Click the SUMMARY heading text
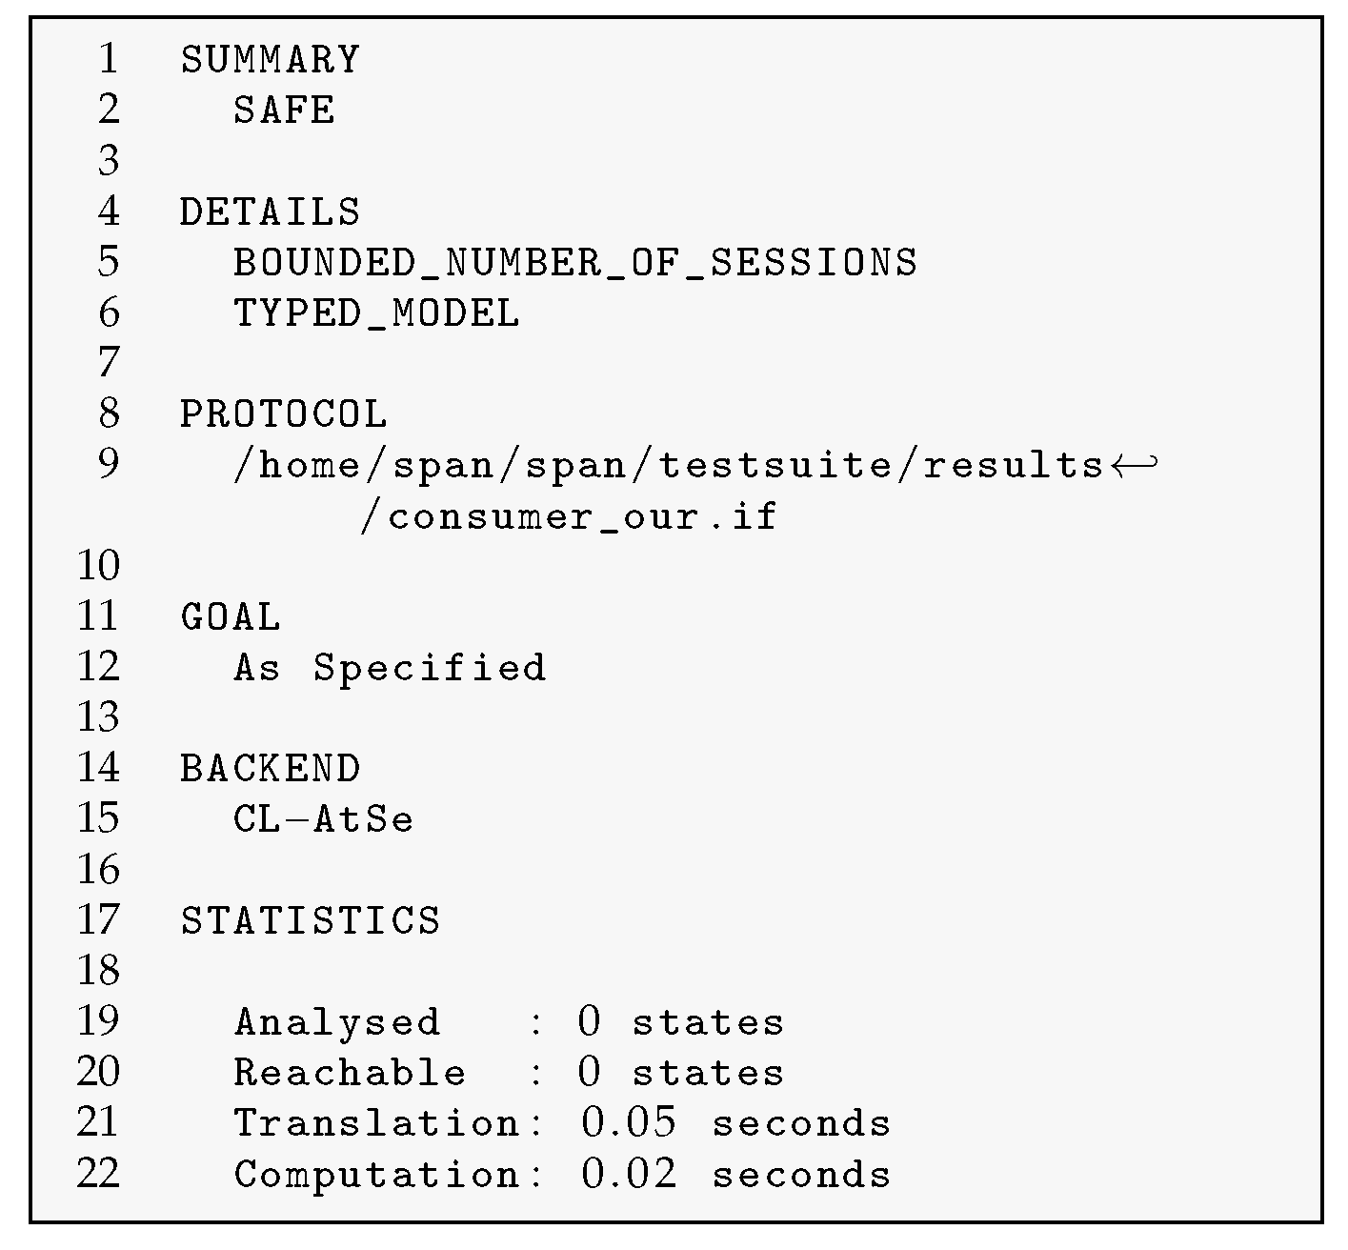 point(271,60)
